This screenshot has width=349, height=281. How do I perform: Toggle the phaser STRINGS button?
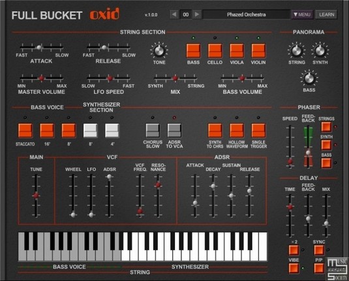click(326, 127)
